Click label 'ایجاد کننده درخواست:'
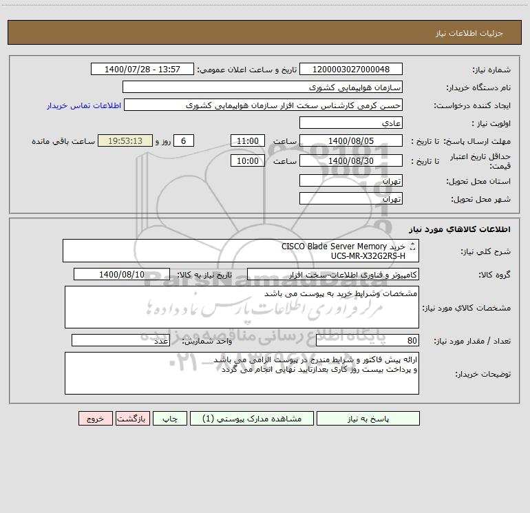The width and height of the screenshot is (530, 513). pyautogui.click(x=472, y=106)
